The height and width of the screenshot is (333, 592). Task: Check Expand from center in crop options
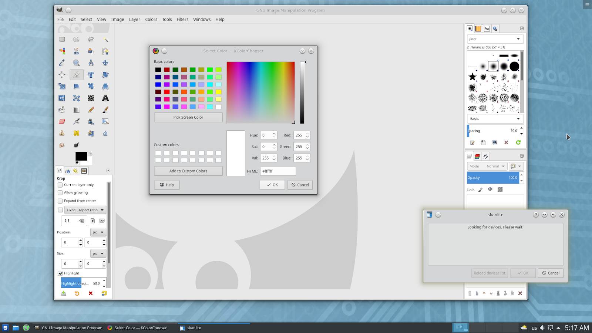[x=60, y=201]
